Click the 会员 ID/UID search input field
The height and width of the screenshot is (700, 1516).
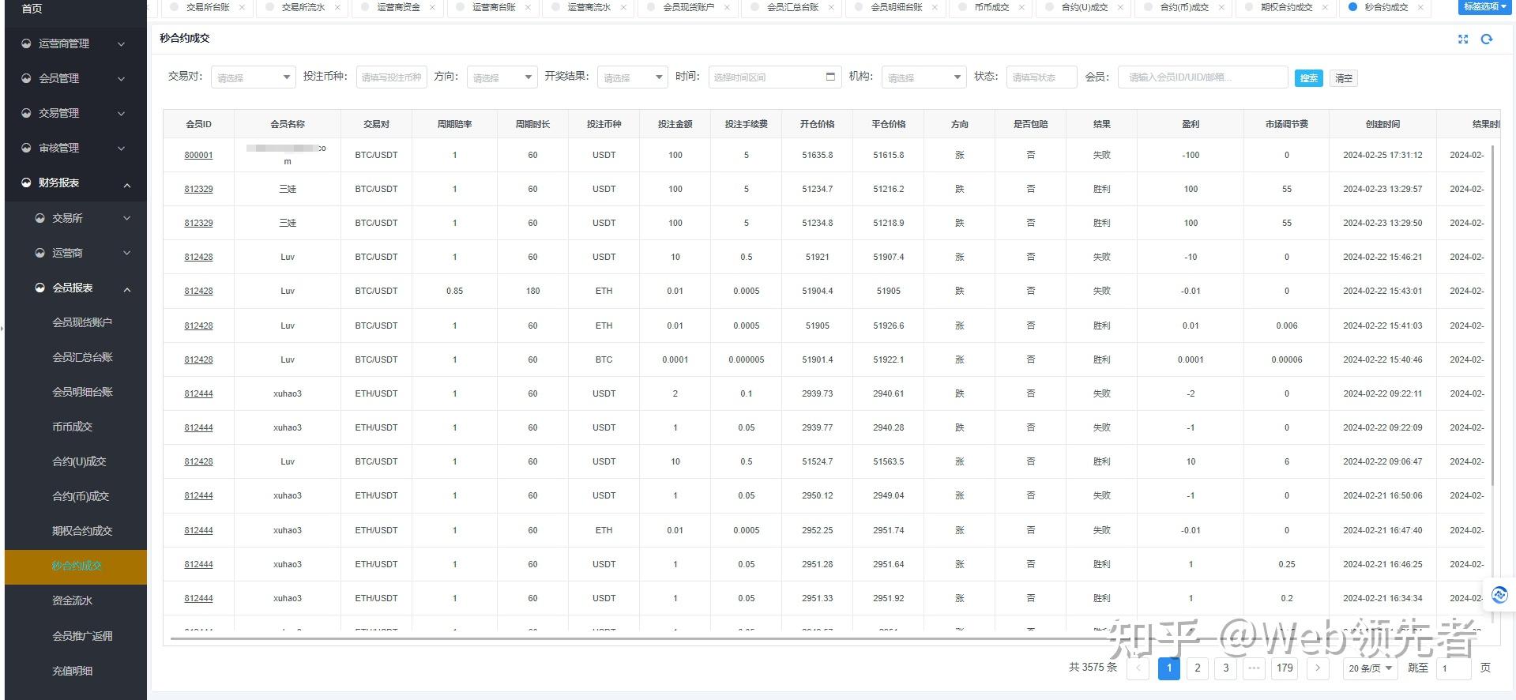pyautogui.click(x=1202, y=77)
